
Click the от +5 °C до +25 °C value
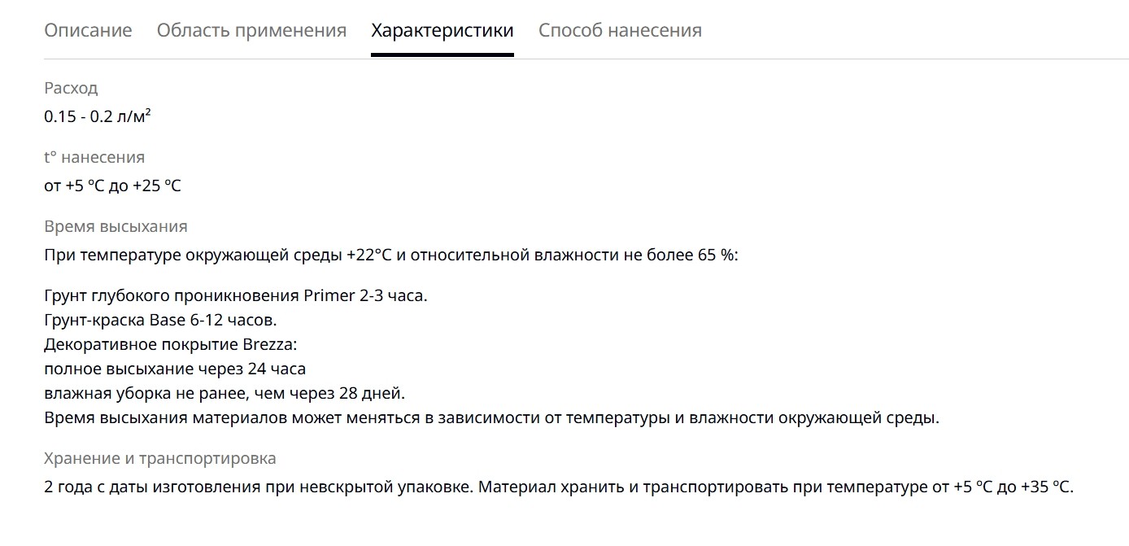[x=112, y=186]
